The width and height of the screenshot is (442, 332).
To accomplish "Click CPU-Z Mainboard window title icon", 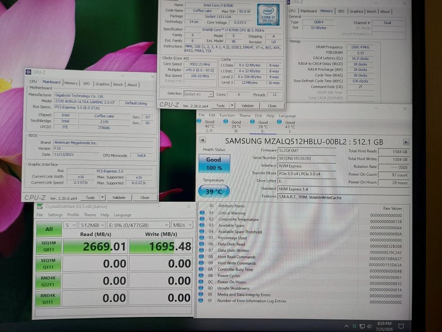I will pos(28,72).
